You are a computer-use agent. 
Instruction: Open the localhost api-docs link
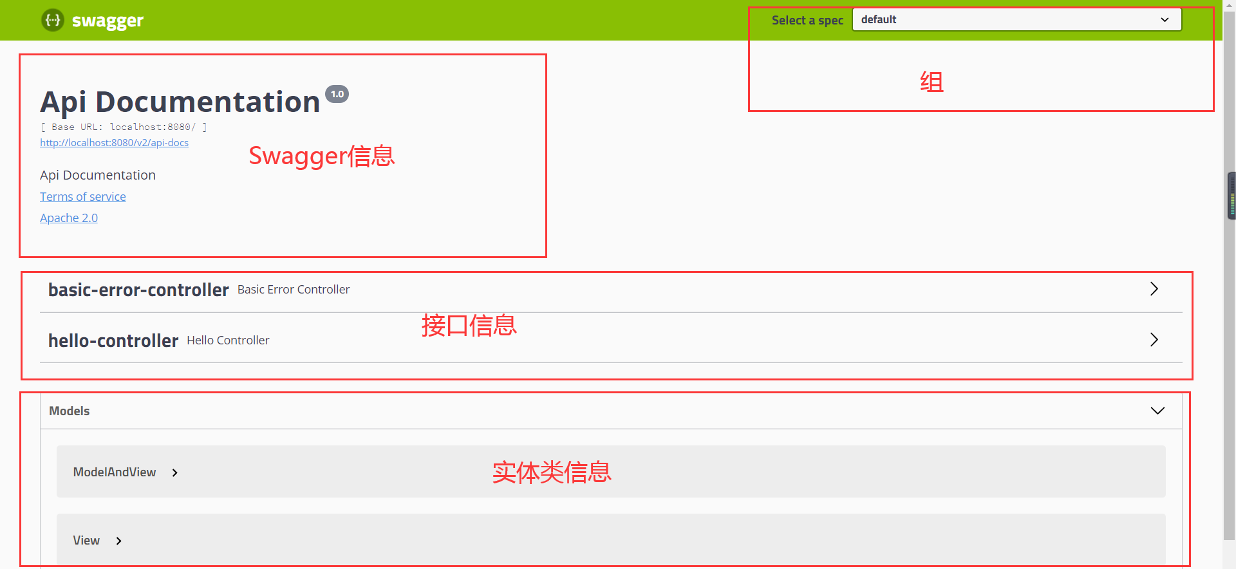click(x=114, y=143)
